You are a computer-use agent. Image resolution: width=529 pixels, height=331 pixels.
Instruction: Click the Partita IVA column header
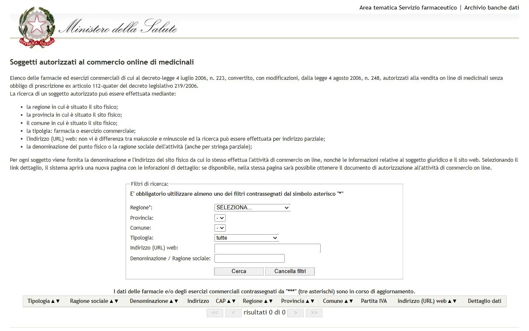374,301
